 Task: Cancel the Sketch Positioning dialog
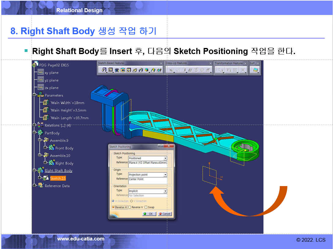[x=165, y=214]
